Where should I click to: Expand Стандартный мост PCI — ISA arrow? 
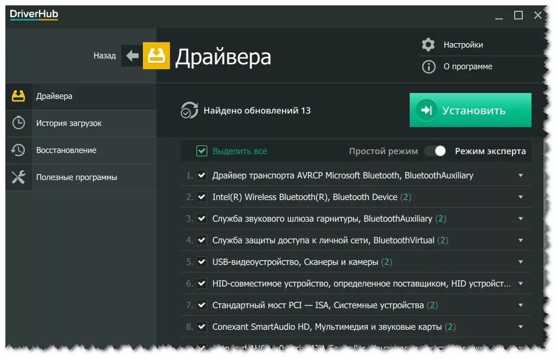tap(521, 305)
